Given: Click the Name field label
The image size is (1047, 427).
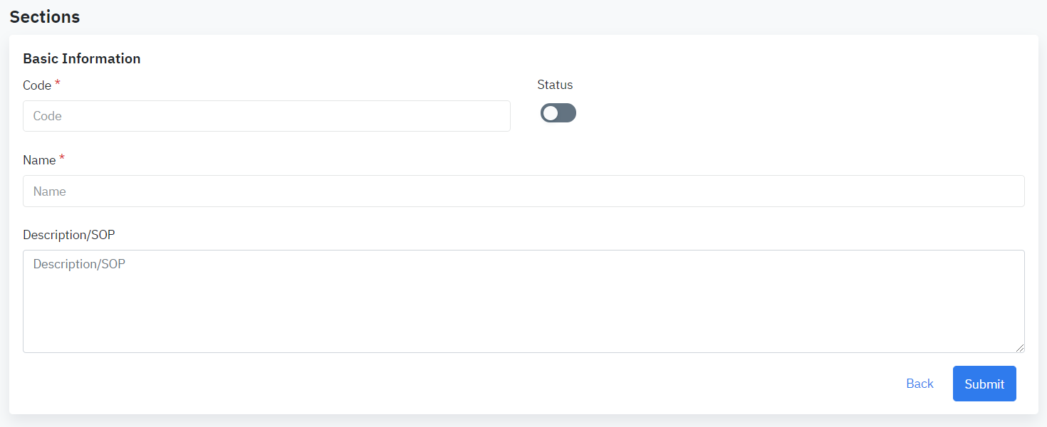Looking at the screenshot, I should 39,160.
